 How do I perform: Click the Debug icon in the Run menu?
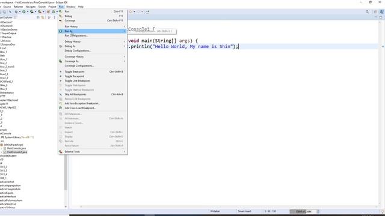coord(60,16)
